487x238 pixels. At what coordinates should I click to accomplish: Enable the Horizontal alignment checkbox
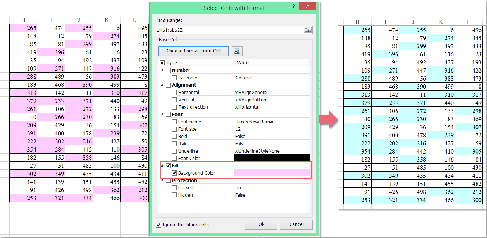click(x=174, y=92)
